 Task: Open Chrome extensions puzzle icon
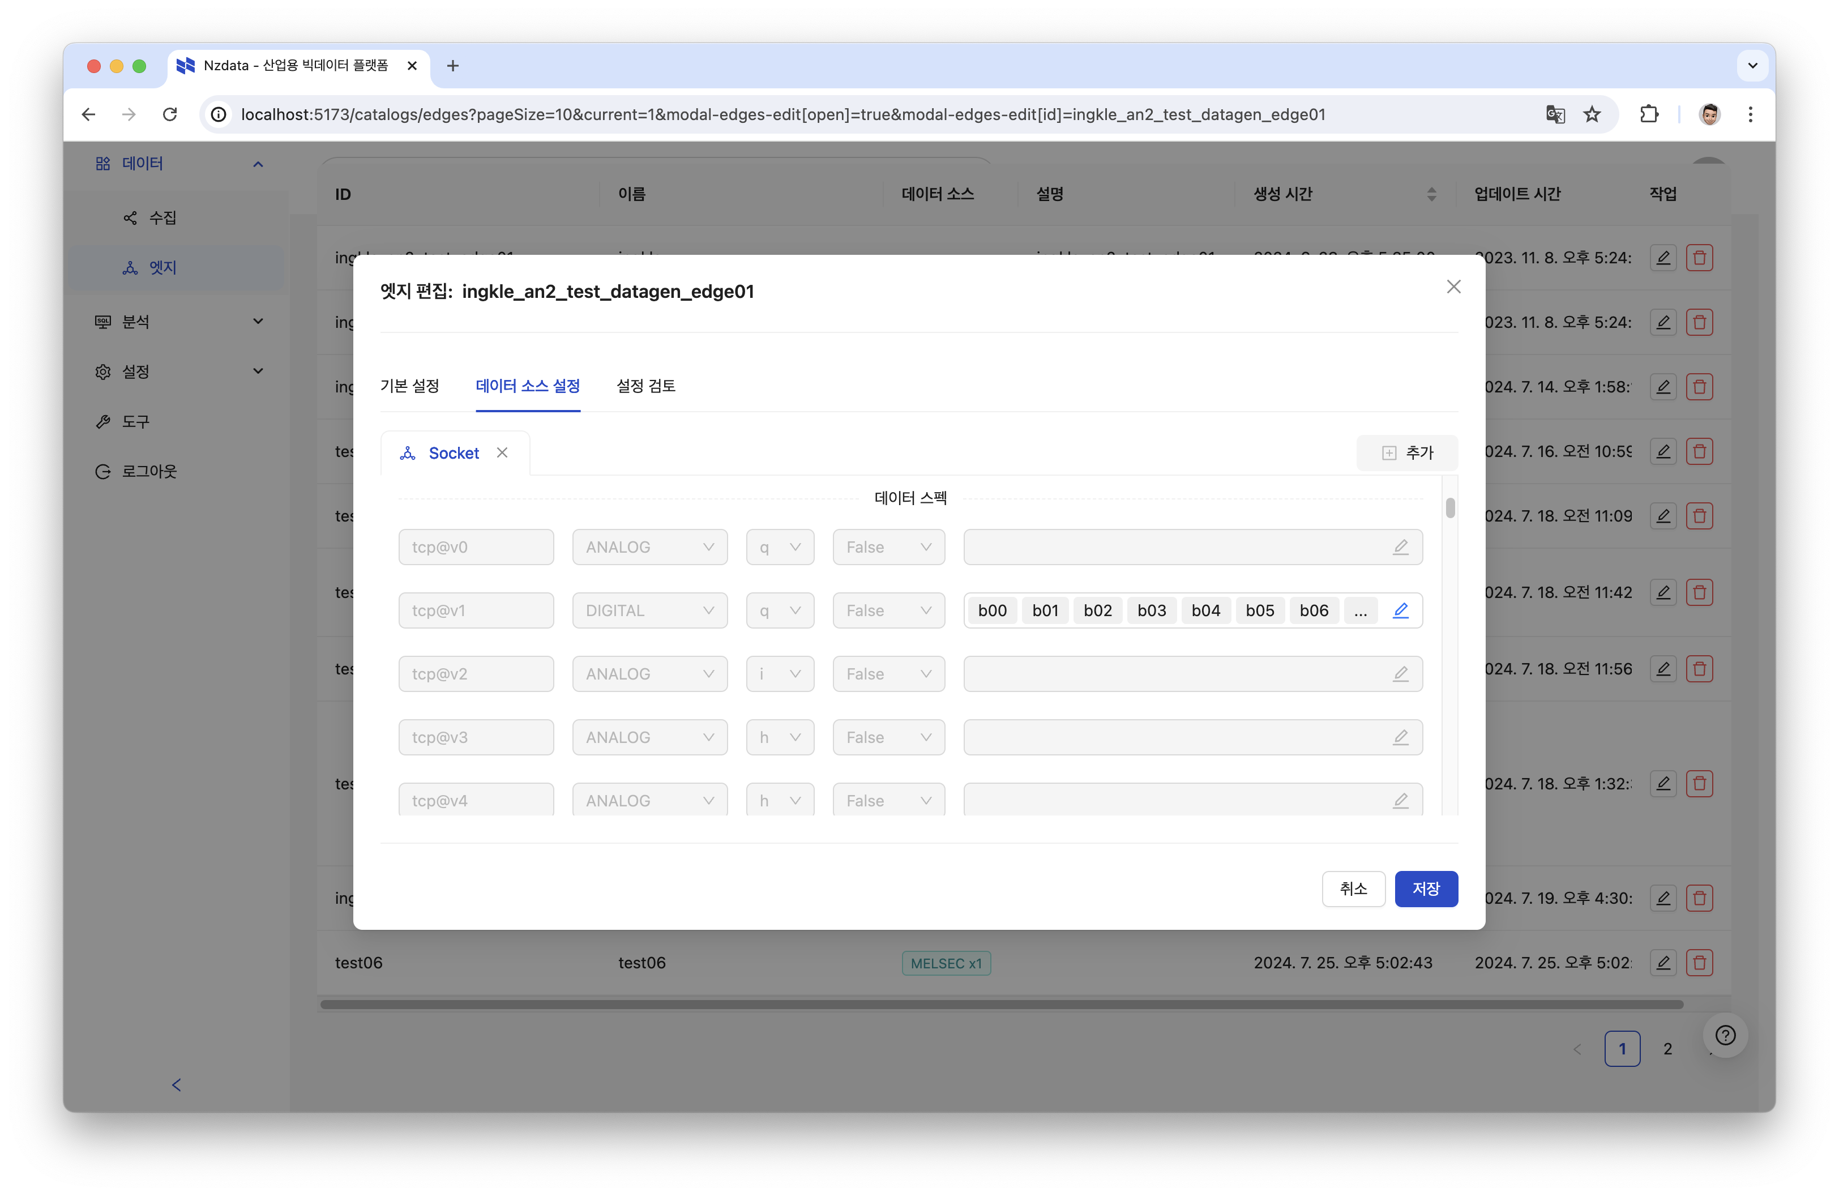pyautogui.click(x=1649, y=114)
